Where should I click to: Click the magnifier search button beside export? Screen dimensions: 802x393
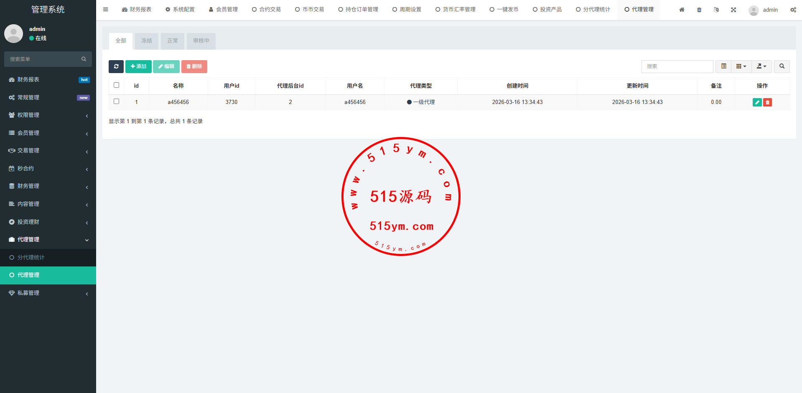point(782,66)
